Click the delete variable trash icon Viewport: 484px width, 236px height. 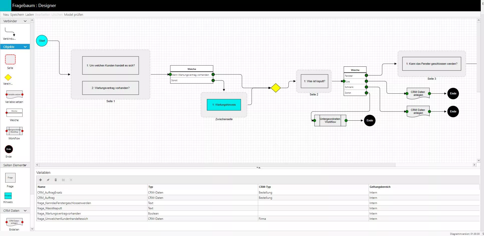[x=56, y=180]
